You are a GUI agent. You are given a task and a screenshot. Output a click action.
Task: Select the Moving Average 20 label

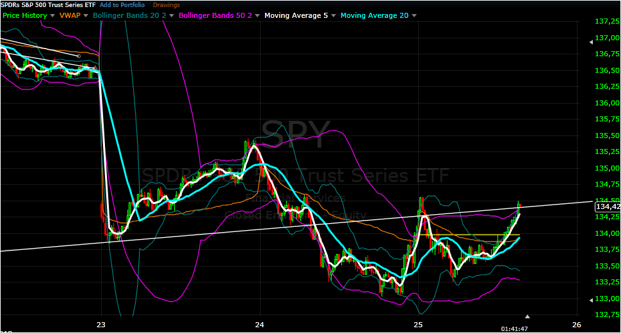pos(375,15)
